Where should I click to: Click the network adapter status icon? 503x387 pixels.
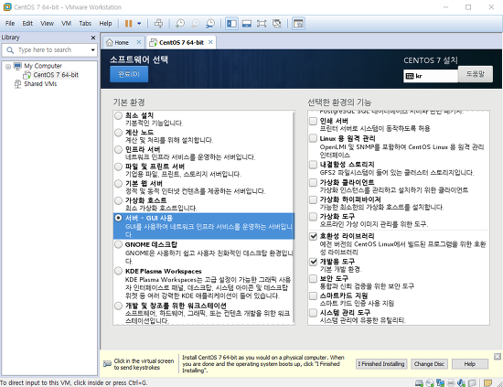[x=441, y=382]
